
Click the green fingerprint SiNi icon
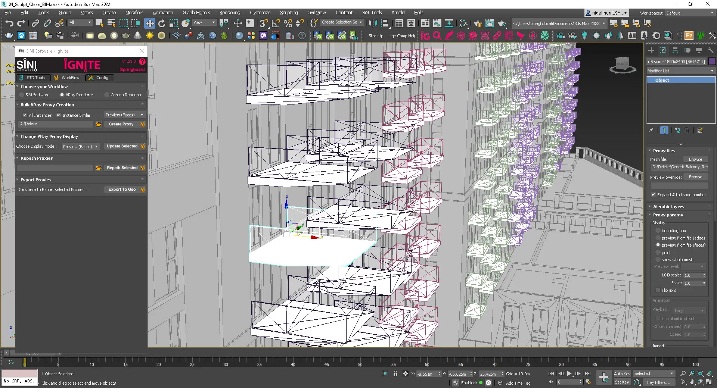545,36
